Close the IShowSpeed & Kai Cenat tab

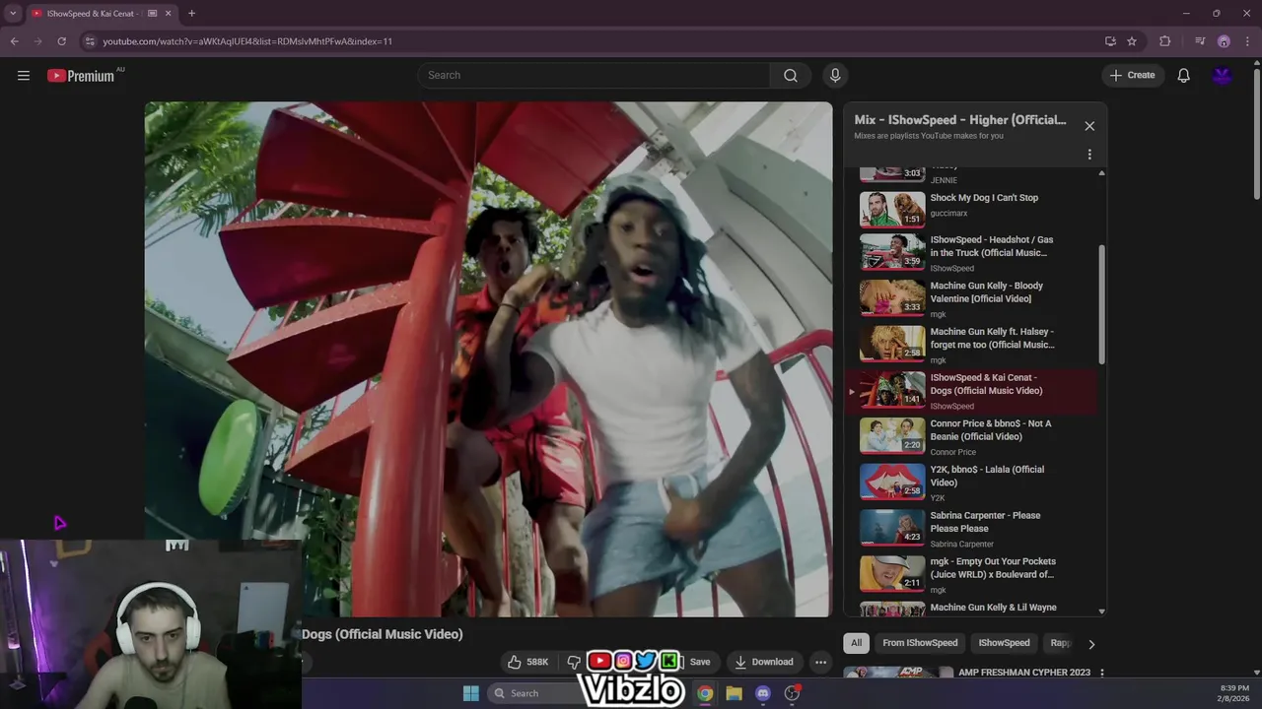[168, 14]
